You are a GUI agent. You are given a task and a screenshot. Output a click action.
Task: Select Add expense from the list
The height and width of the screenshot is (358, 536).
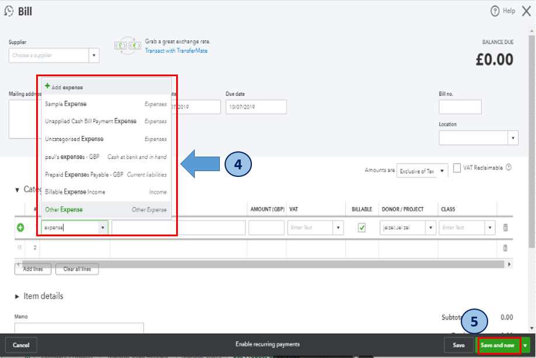pyautogui.click(x=106, y=87)
